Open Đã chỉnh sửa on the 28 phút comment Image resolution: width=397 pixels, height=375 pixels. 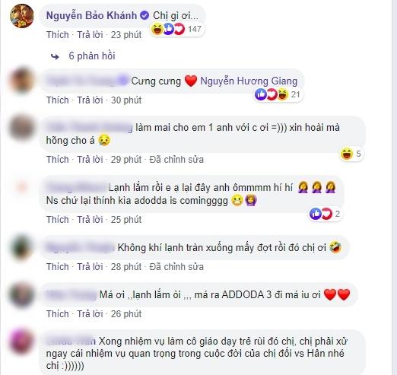(x=176, y=267)
